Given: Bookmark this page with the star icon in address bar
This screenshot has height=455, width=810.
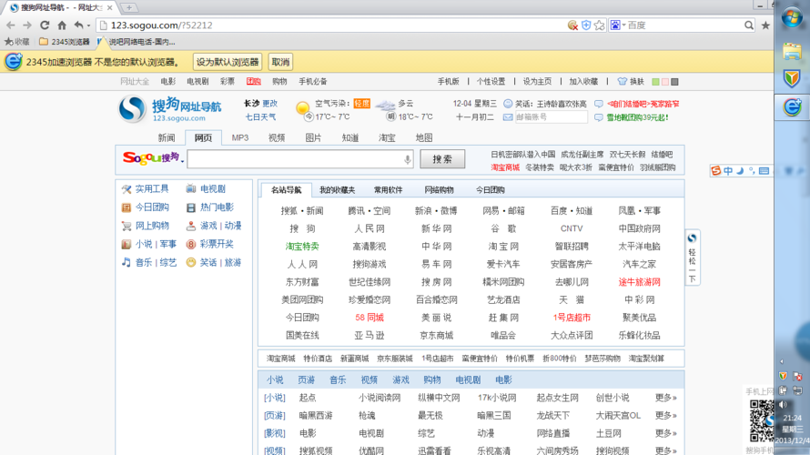Looking at the screenshot, I should tap(599, 25).
